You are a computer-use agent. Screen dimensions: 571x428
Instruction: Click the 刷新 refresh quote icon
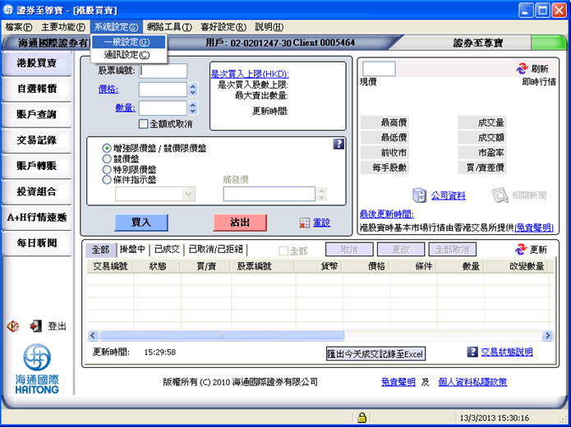point(522,68)
